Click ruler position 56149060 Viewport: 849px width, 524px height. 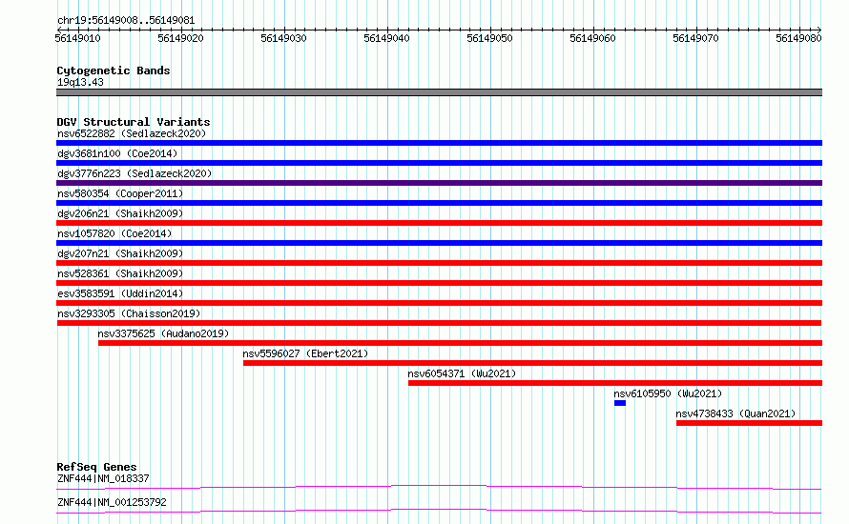click(592, 38)
